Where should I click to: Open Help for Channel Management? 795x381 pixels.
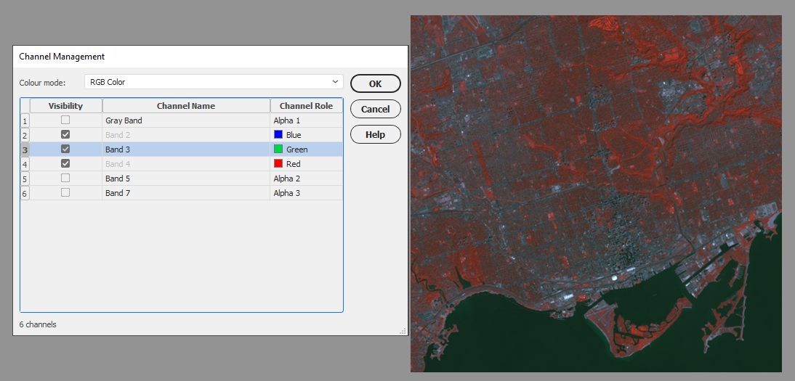tap(375, 134)
